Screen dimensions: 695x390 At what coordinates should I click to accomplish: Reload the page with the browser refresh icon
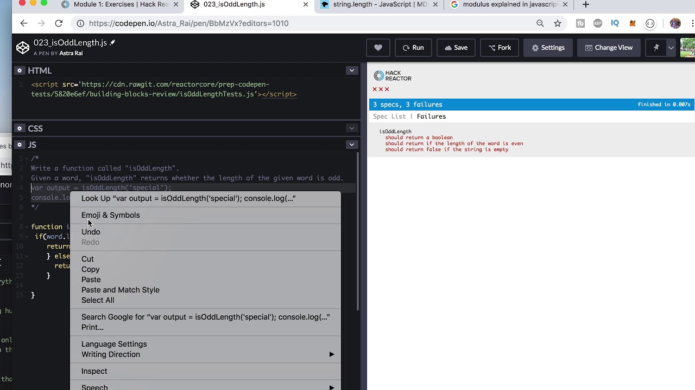click(x=59, y=23)
